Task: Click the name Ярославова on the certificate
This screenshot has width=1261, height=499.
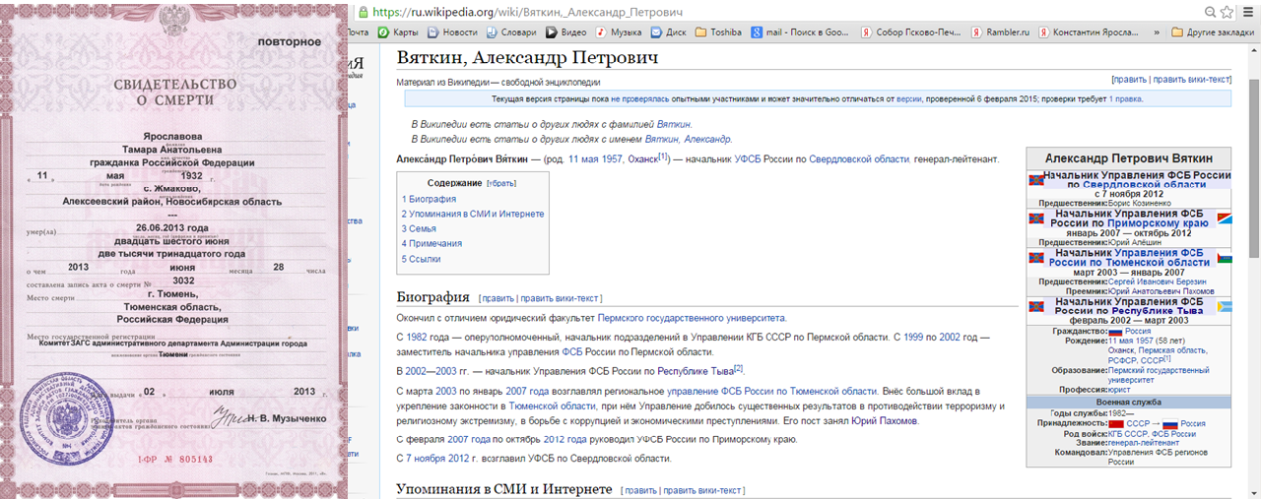Action: point(174,139)
